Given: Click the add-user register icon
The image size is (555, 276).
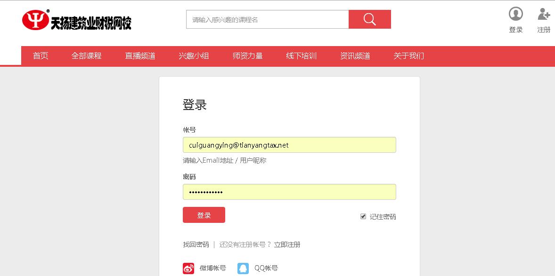Looking at the screenshot, I should [544, 14].
